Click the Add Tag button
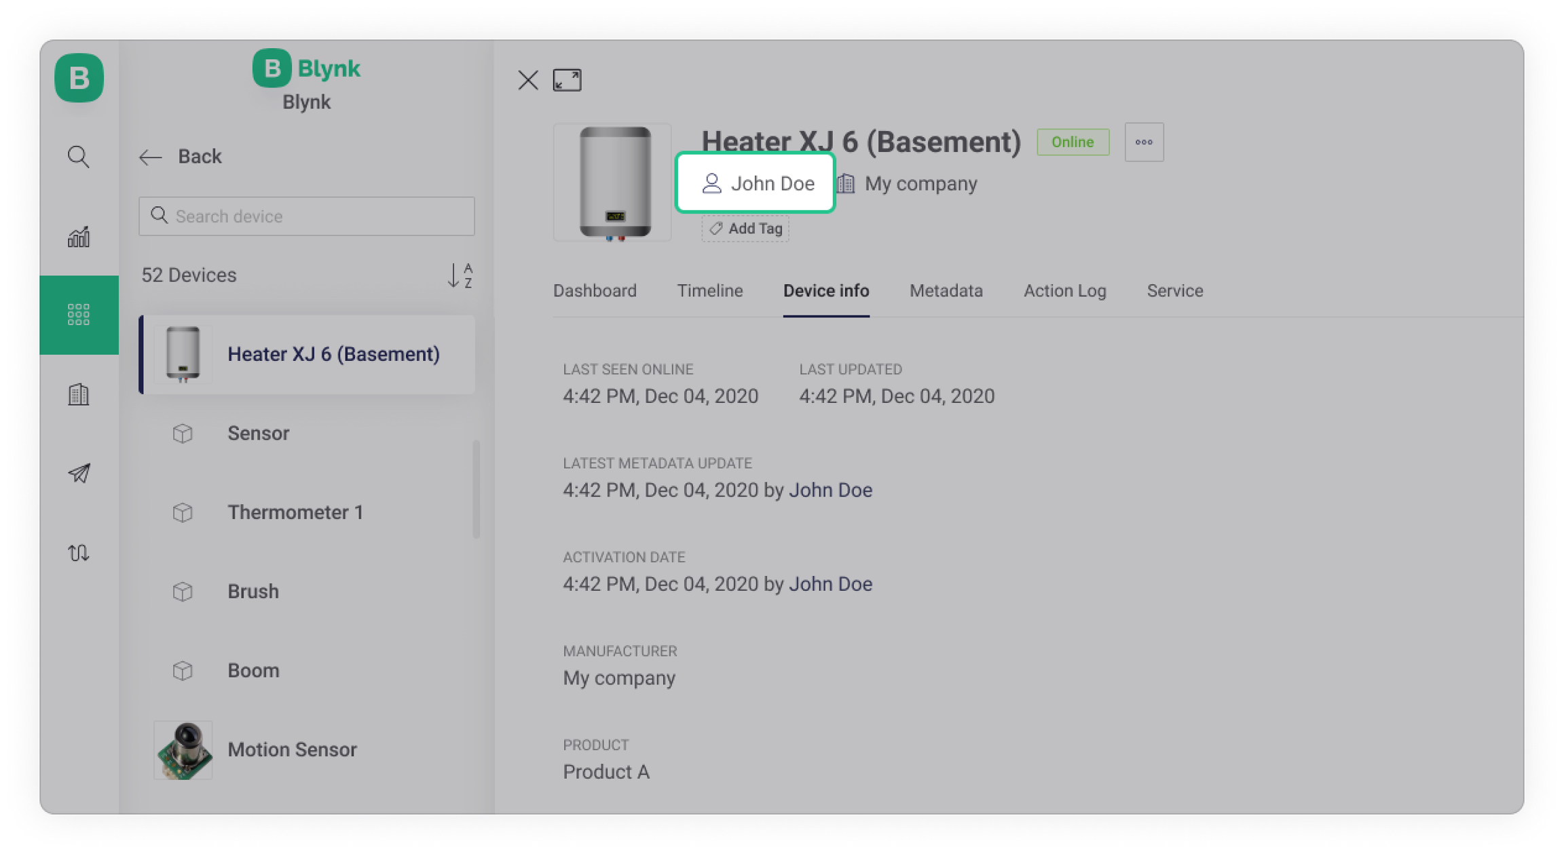The image size is (1564, 854). (745, 229)
